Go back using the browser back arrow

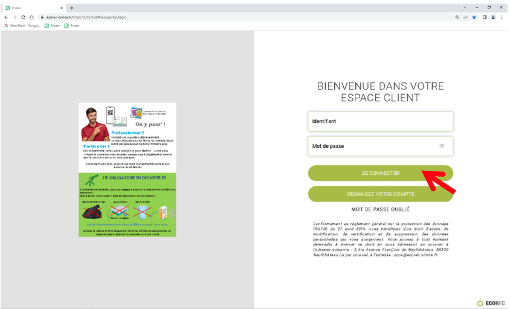pos(6,18)
